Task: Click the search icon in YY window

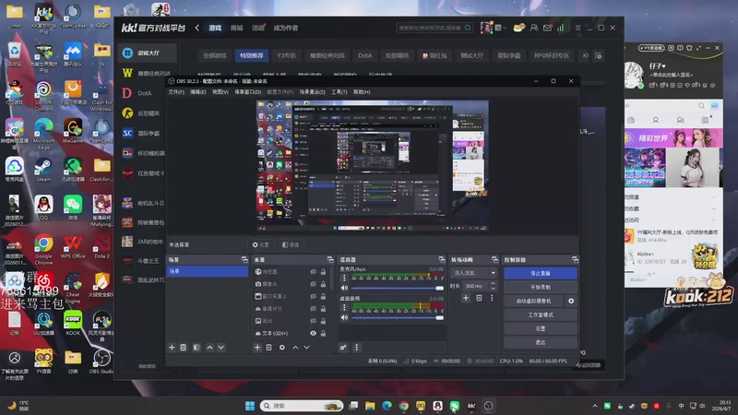Action: pos(701,105)
